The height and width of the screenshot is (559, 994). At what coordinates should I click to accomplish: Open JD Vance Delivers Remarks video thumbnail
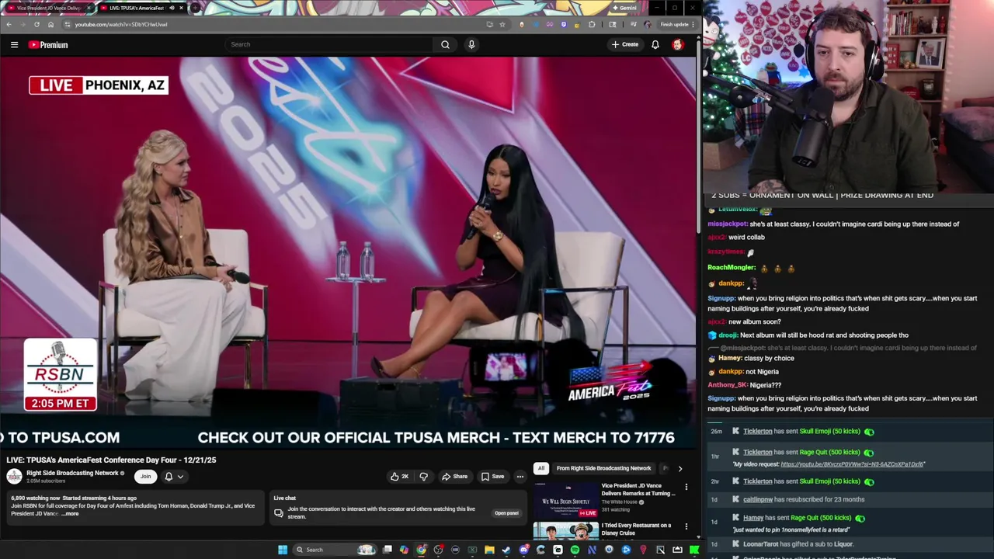[565, 500]
